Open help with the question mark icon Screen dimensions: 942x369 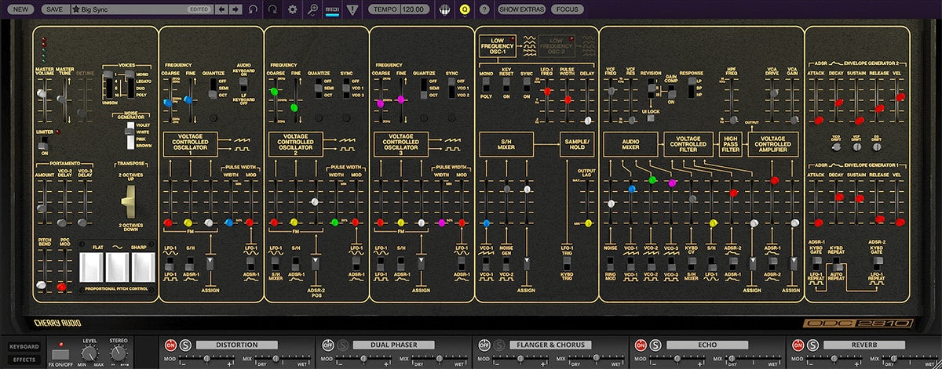point(484,9)
